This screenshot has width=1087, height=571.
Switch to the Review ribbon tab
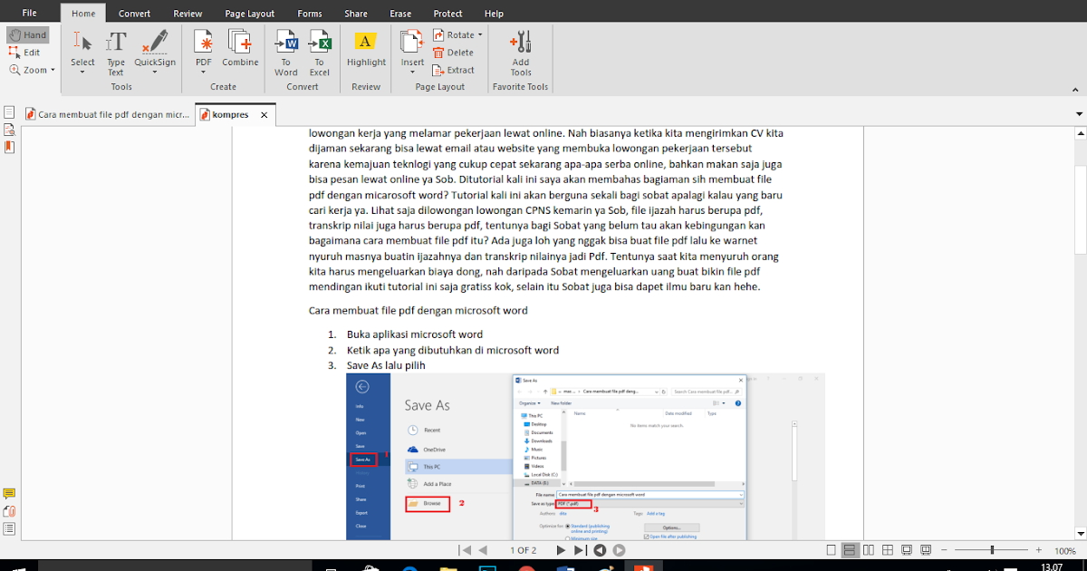point(188,14)
